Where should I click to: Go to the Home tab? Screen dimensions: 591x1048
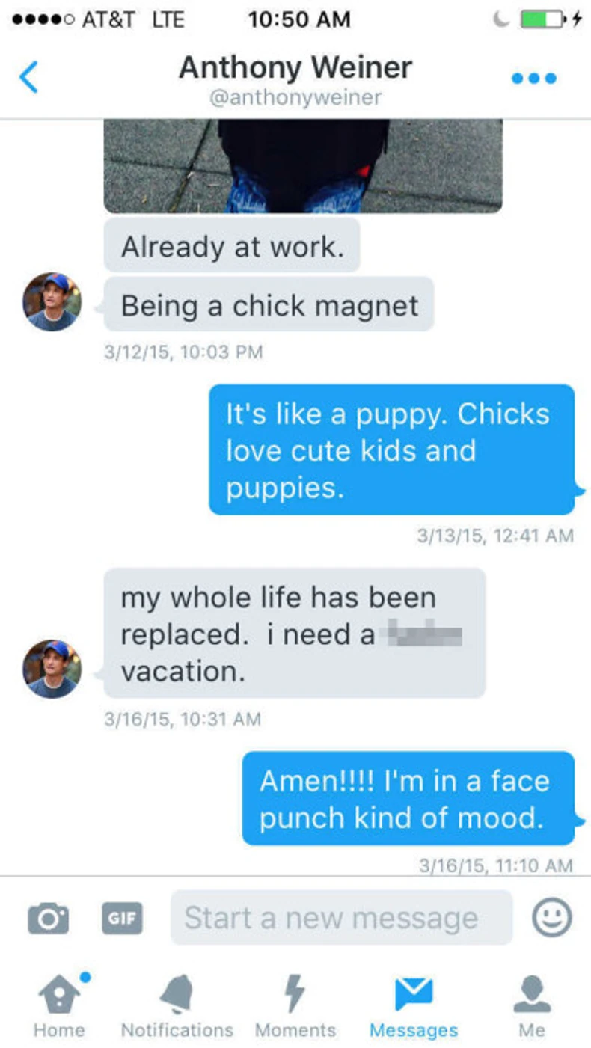click(58, 1005)
